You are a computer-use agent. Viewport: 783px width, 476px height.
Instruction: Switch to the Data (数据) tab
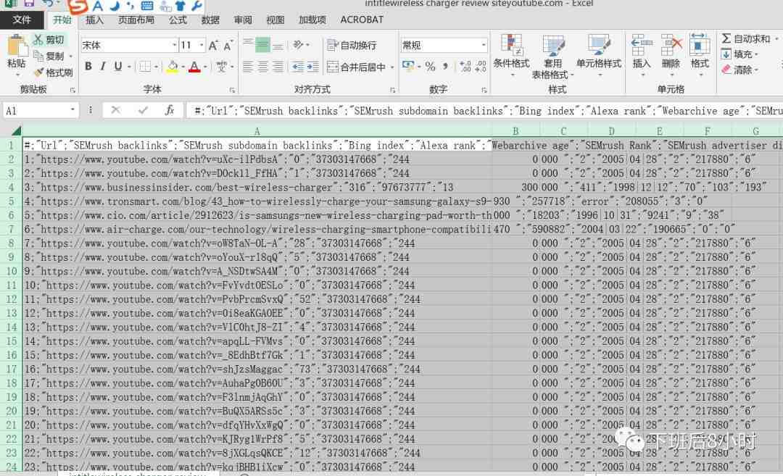coord(210,20)
